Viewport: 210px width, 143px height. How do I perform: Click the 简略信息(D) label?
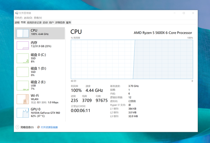[x=27, y=127]
